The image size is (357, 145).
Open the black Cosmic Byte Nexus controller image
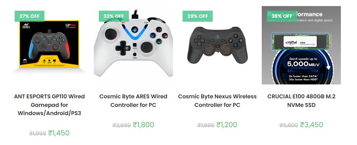[x=217, y=45]
